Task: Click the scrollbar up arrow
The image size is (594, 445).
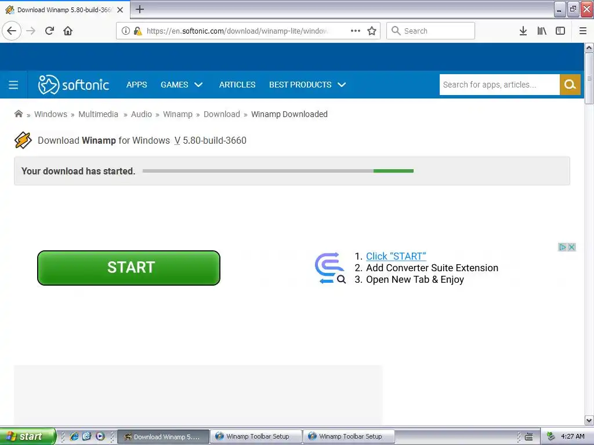Action: [589, 48]
